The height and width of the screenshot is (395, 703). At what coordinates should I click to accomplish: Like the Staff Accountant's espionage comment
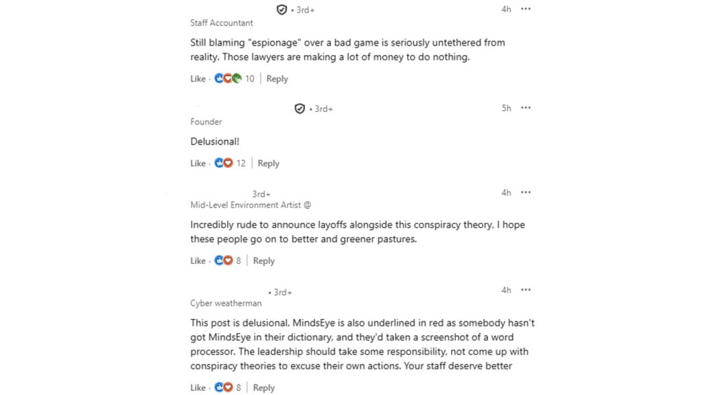tap(198, 79)
